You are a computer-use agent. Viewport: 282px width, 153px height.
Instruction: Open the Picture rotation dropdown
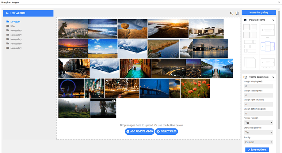point(258,123)
